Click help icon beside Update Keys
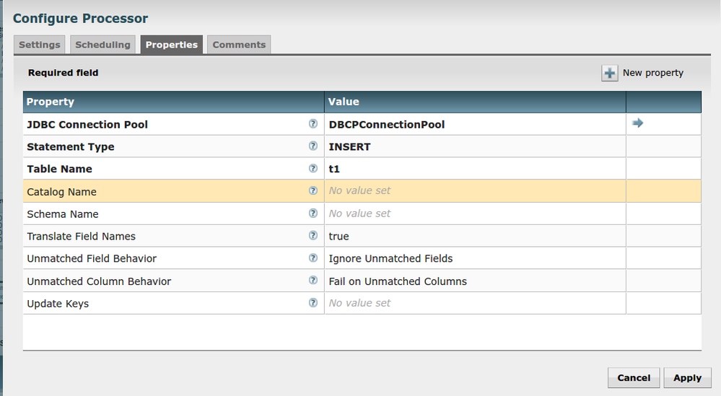The image size is (721, 396). [x=313, y=302]
